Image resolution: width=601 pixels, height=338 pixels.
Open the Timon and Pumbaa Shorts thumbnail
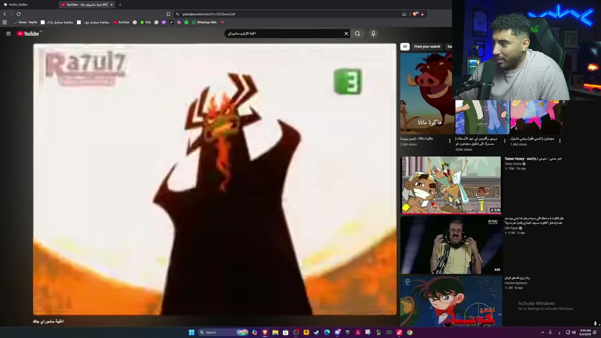pos(426,93)
